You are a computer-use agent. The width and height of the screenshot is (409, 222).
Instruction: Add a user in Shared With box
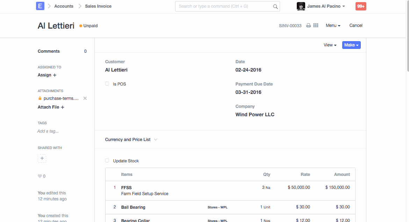42,158
